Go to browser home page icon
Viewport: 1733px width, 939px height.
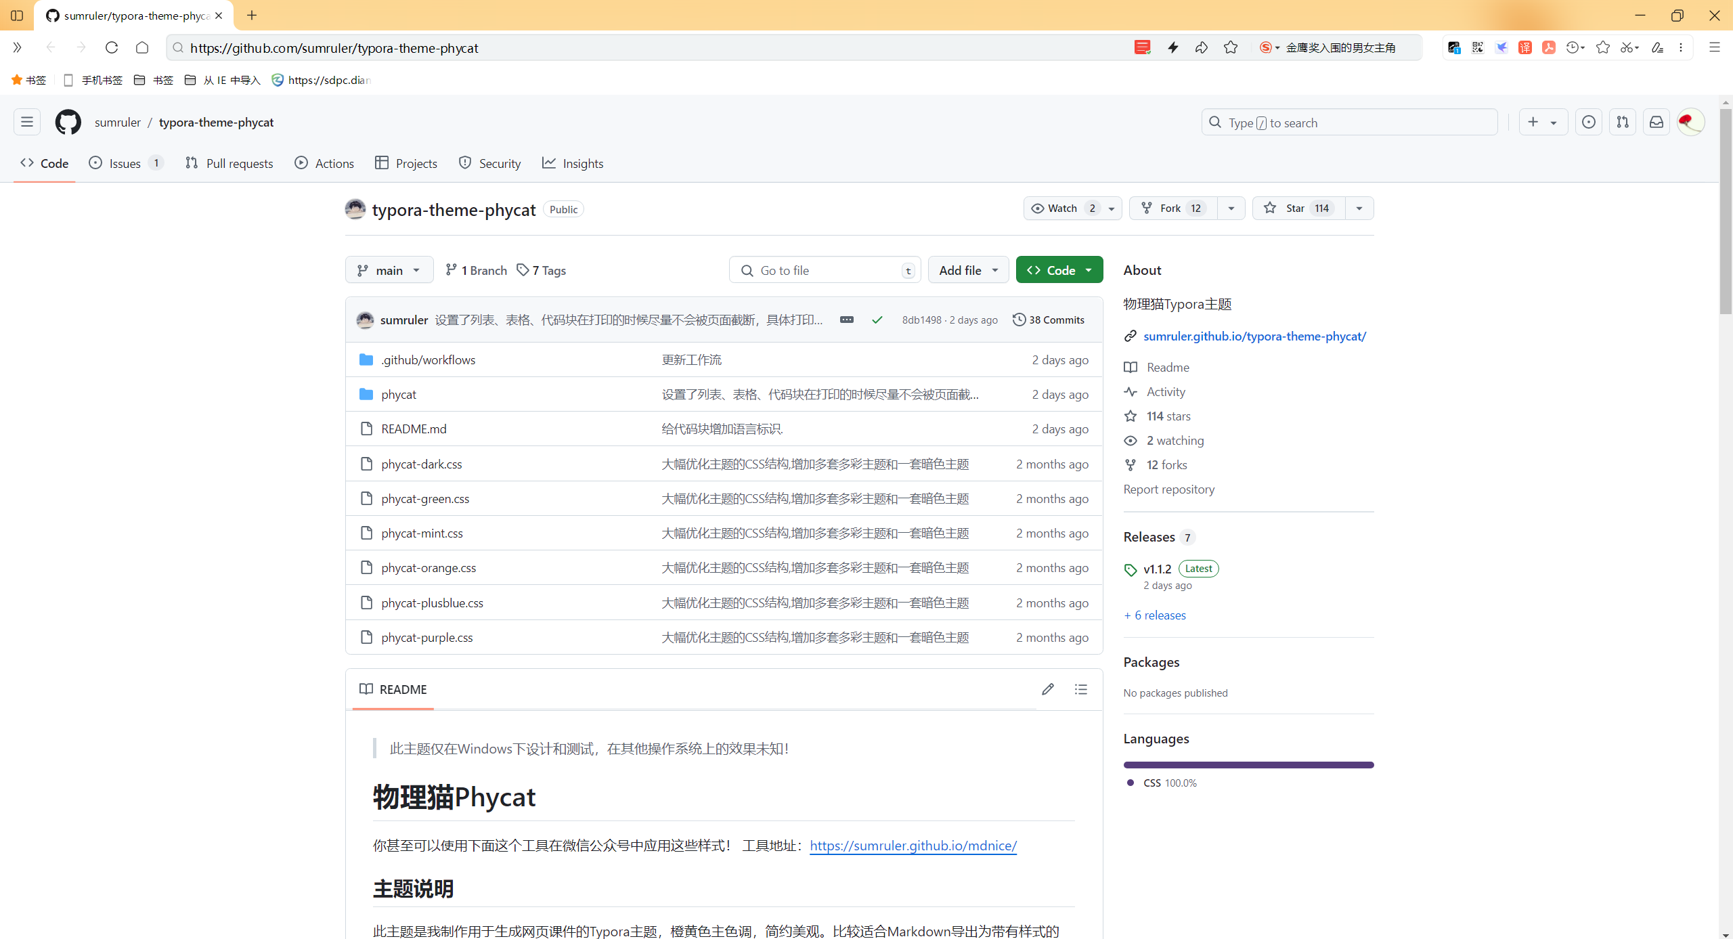tap(142, 47)
